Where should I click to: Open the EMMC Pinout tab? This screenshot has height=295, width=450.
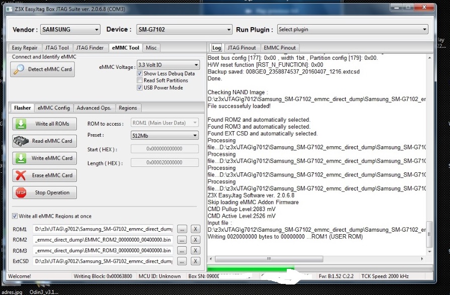pyautogui.click(x=280, y=48)
